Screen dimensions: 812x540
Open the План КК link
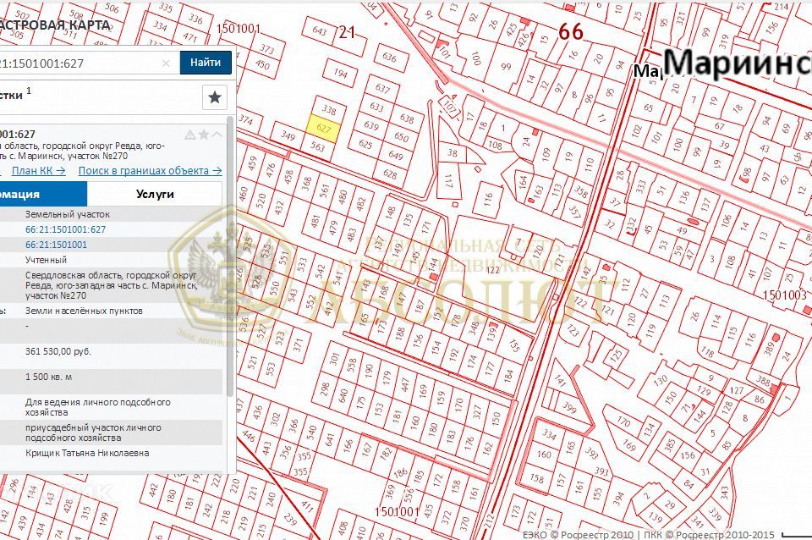(39, 170)
